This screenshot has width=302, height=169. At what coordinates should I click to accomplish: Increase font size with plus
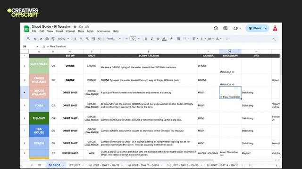[139, 38]
